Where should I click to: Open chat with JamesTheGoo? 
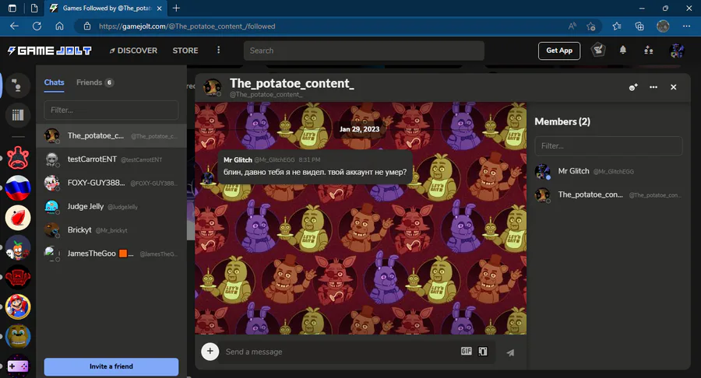point(111,254)
